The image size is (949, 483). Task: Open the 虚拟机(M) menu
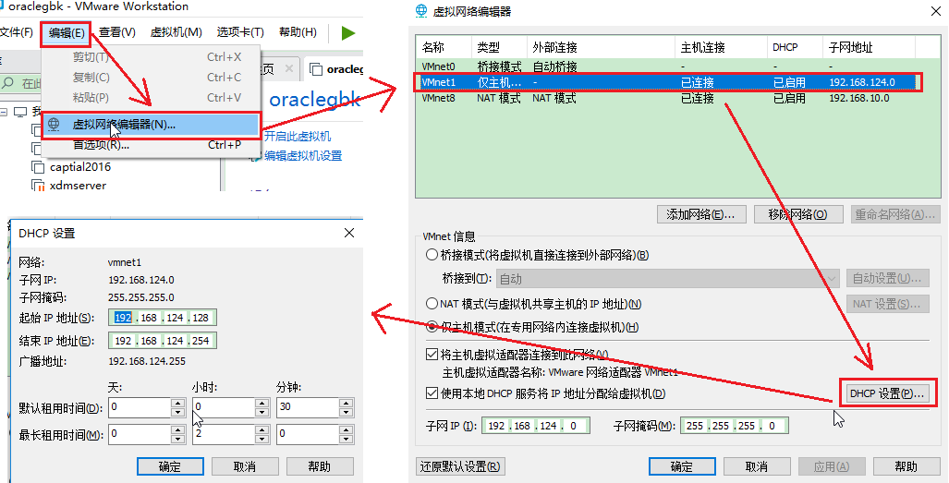pos(176,32)
